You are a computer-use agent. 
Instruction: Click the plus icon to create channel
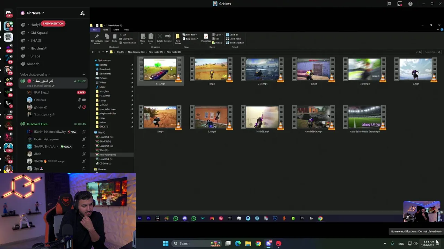(84, 74)
